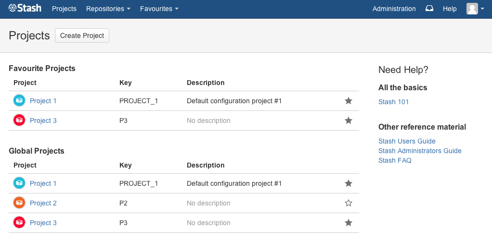Go to Projects in top navigation
The width and height of the screenshot is (492, 240).
pos(64,9)
